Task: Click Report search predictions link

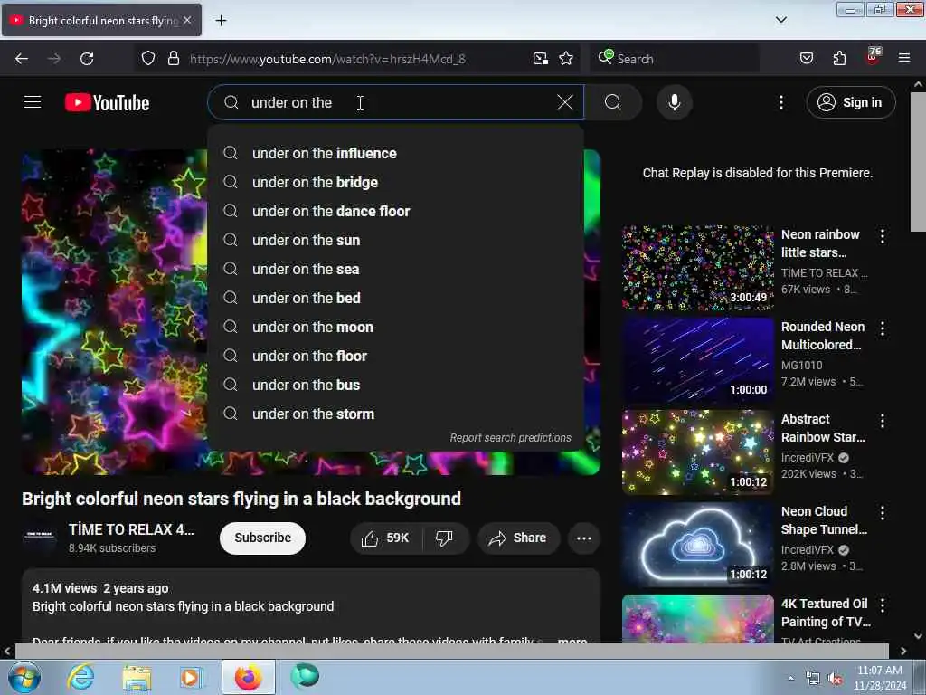Action: [511, 438]
